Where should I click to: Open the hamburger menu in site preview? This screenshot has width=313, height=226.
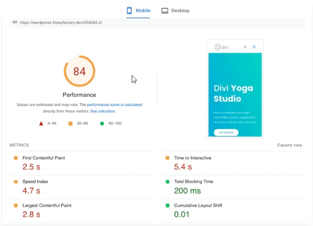point(254,47)
